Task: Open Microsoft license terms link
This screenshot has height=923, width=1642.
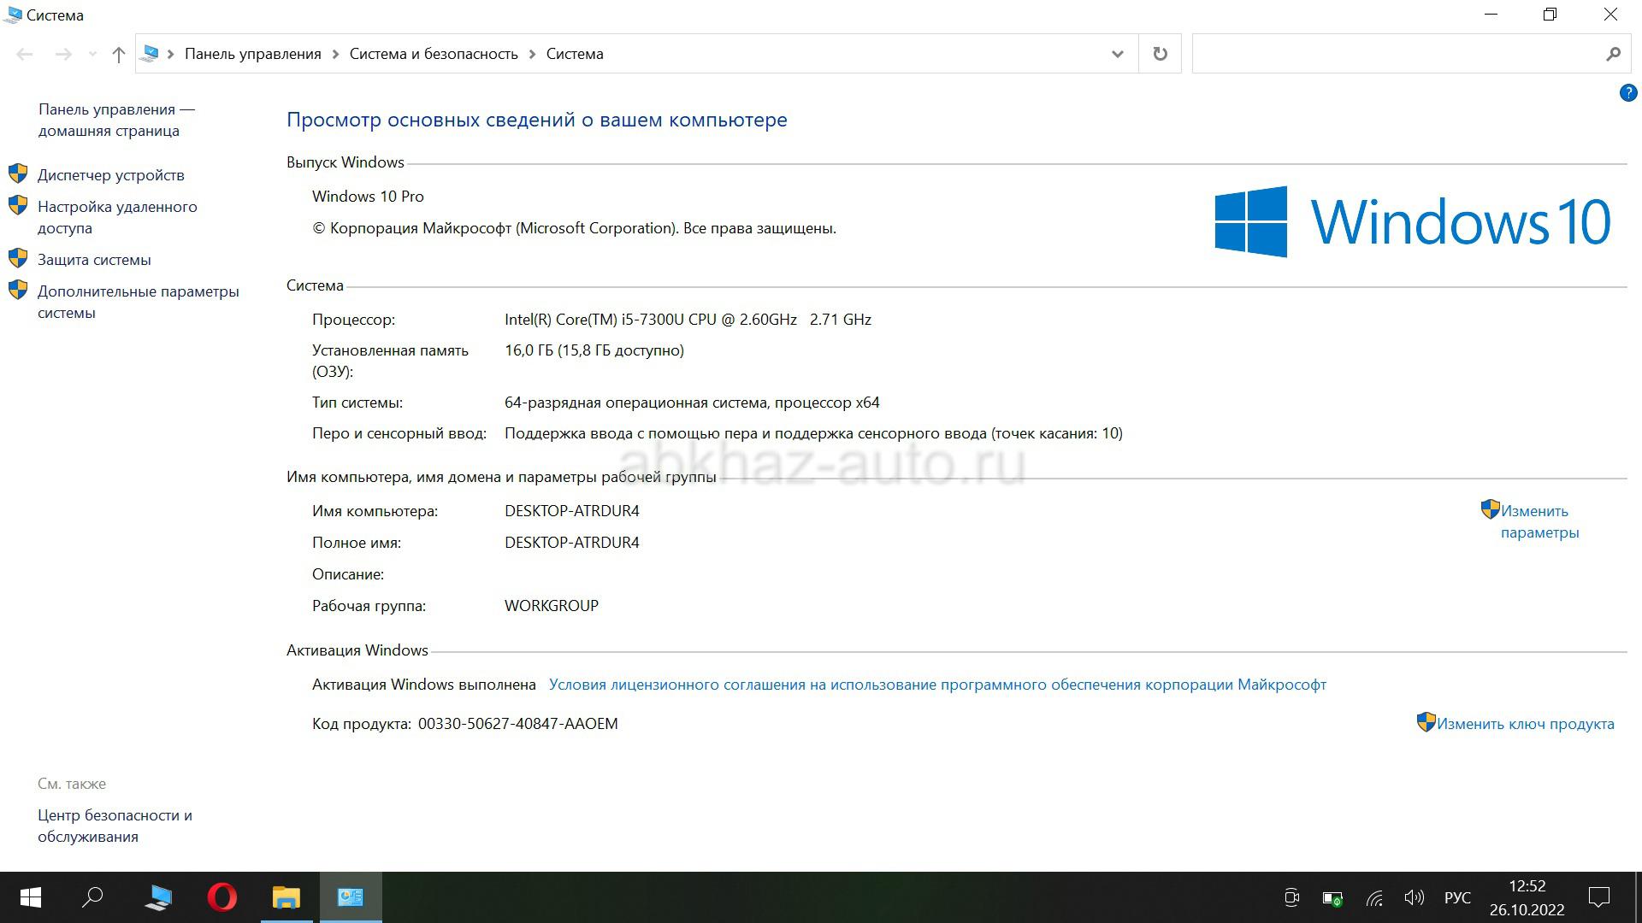Action: (937, 685)
